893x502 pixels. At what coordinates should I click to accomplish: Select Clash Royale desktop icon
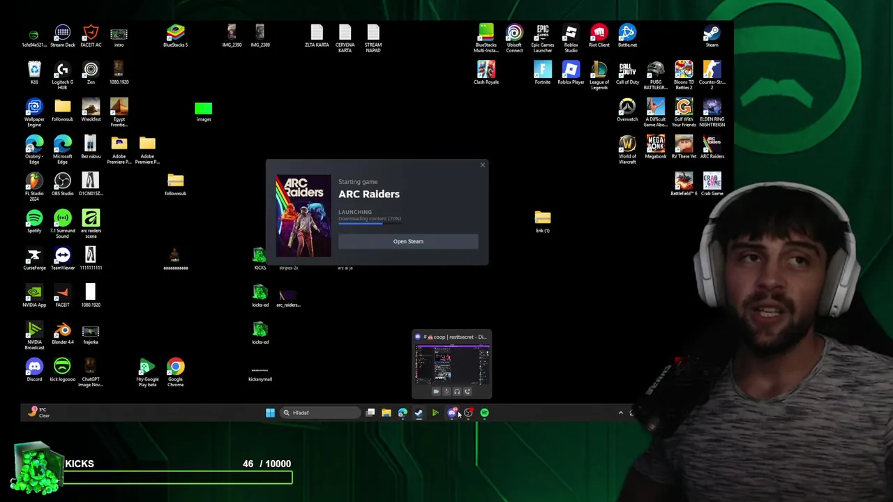[486, 73]
